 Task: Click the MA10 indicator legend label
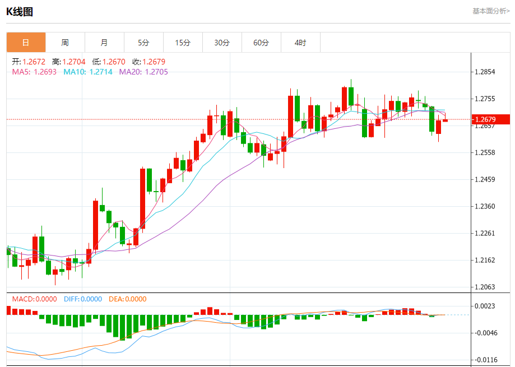pos(88,72)
